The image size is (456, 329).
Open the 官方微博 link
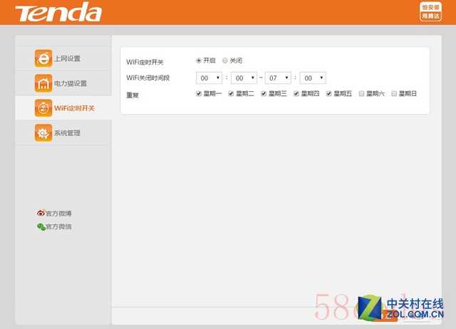[x=58, y=213]
